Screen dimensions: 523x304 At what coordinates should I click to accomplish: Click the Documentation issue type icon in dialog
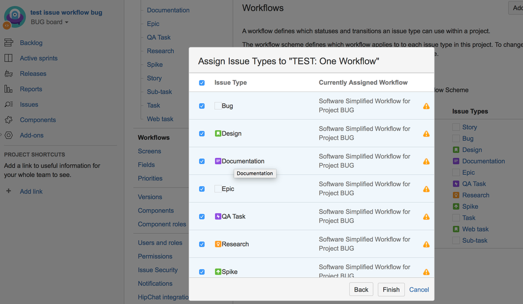218,161
